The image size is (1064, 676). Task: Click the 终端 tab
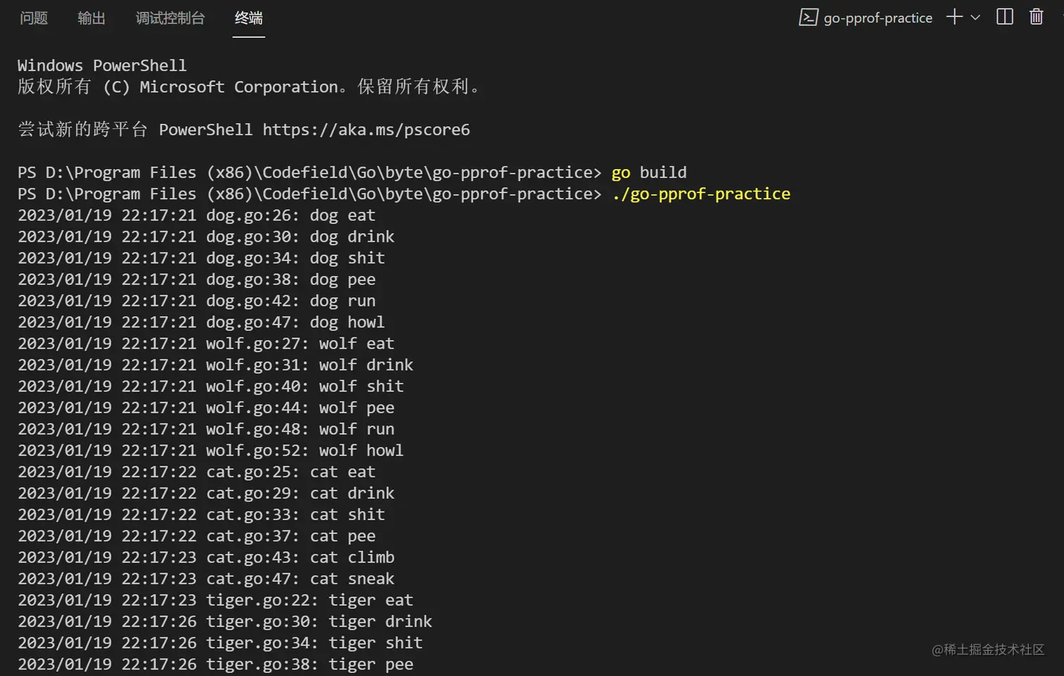248,18
